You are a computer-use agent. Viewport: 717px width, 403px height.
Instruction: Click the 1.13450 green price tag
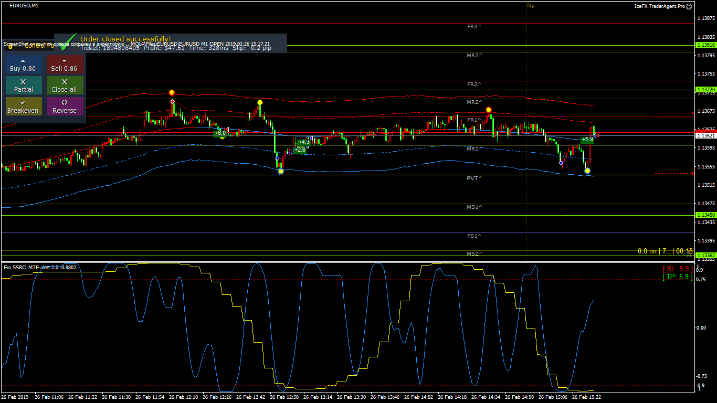(x=706, y=215)
